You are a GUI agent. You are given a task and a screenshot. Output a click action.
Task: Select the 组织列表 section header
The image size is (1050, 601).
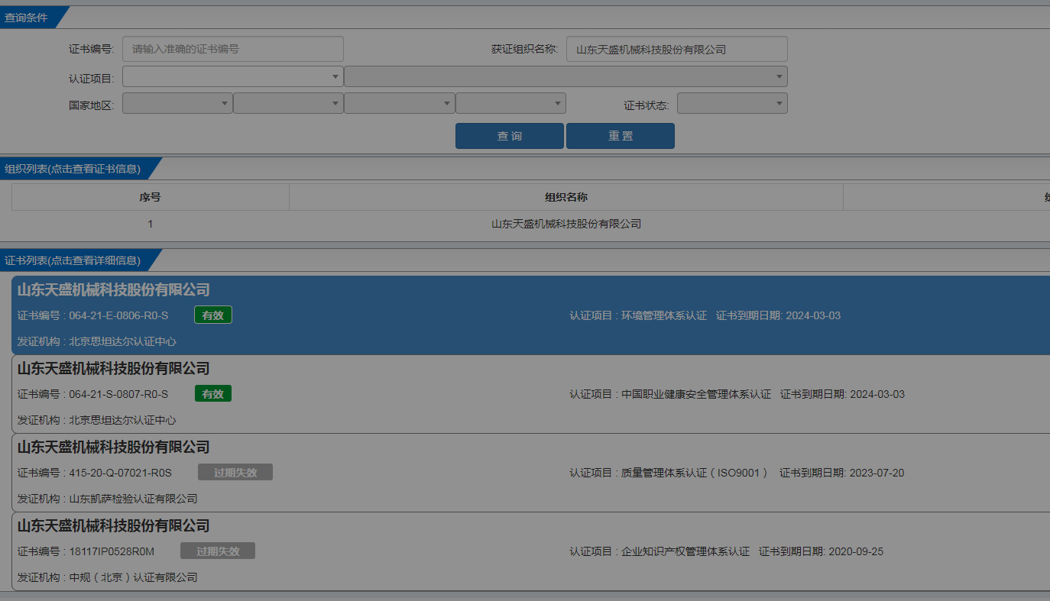[80, 169]
